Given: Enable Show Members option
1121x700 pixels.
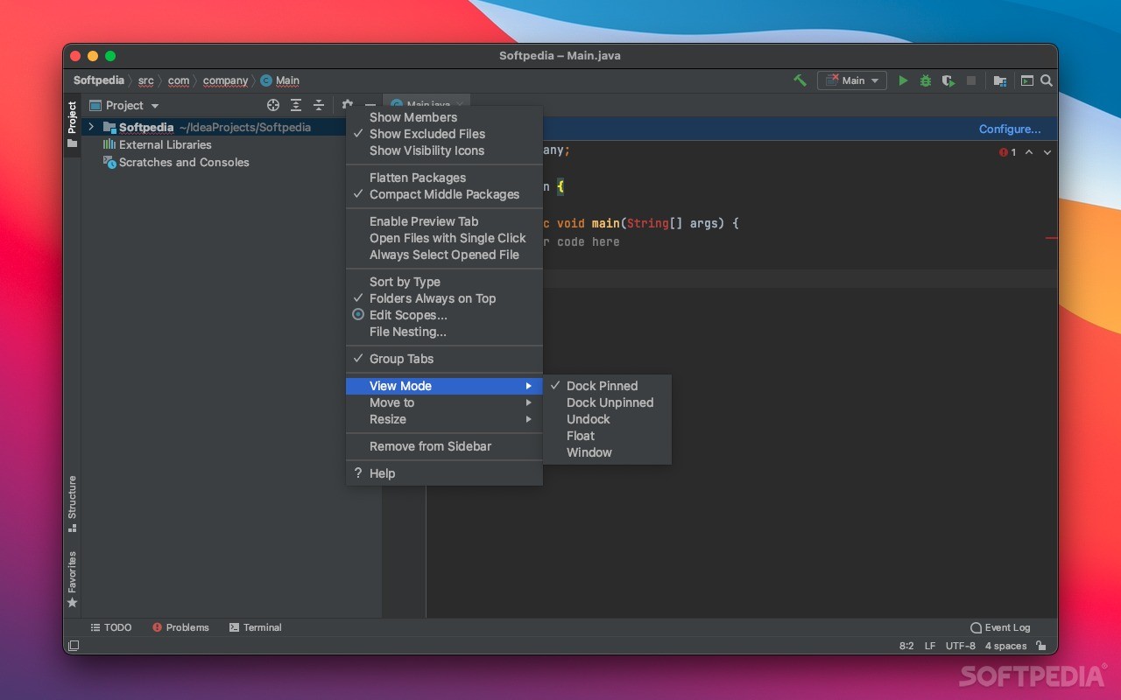Looking at the screenshot, I should [x=445, y=117].
